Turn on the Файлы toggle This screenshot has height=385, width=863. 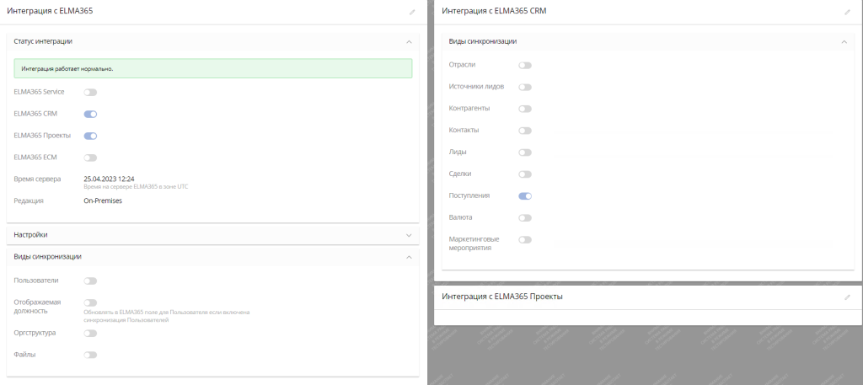click(x=90, y=355)
